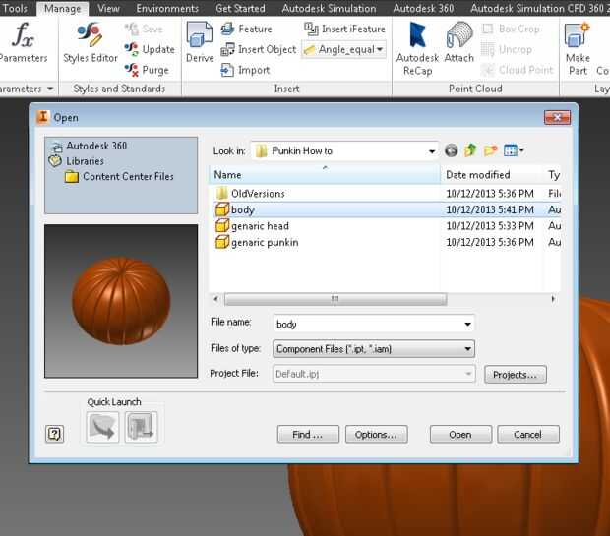Sort by the Name column header

pyautogui.click(x=325, y=175)
